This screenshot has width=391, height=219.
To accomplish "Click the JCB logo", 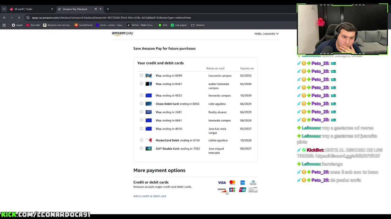I will (x=232, y=190).
